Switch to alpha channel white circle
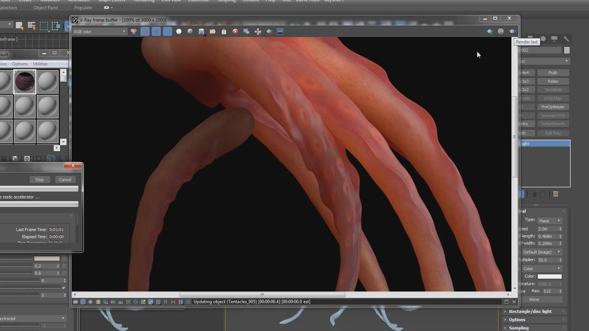Image resolution: width=589 pixels, height=331 pixels. [179, 31]
